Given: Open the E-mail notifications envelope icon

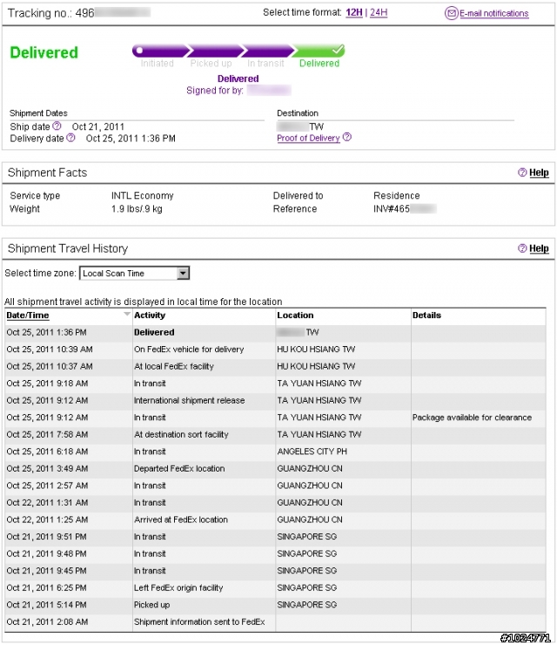Looking at the screenshot, I should click(451, 13).
